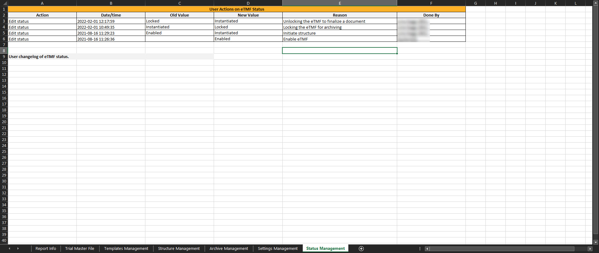Image resolution: width=599 pixels, height=253 pixels.
Task: Select row 3 header
Action: tap(4, 21)
